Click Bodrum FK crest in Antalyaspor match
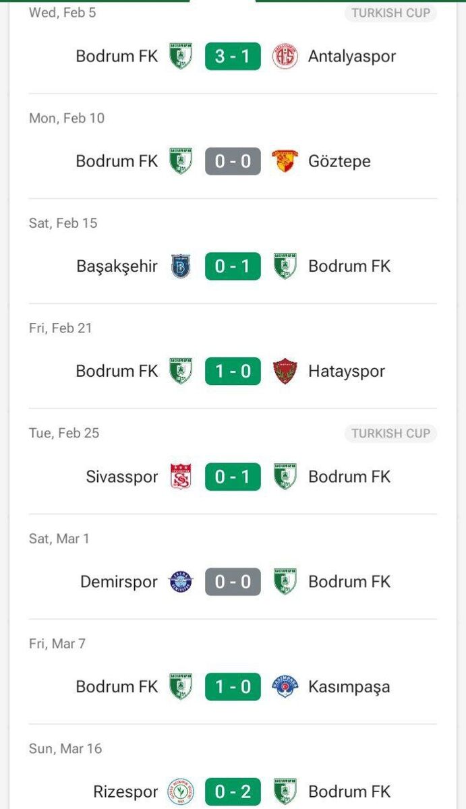466x809 pixels. [181, 57]
